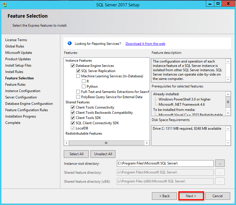This screenshot has height=205, width=236.
Task: Click the Select All button
Action: tap(76, 154)
